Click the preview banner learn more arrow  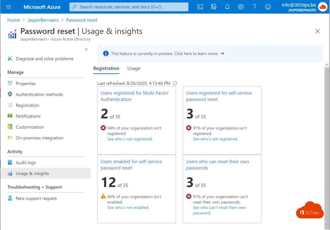point(222,54)
